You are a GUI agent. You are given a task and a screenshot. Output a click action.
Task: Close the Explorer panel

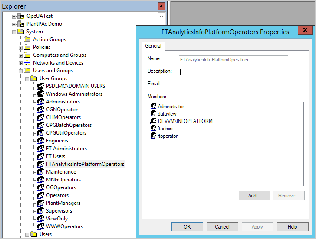point(161,6)
